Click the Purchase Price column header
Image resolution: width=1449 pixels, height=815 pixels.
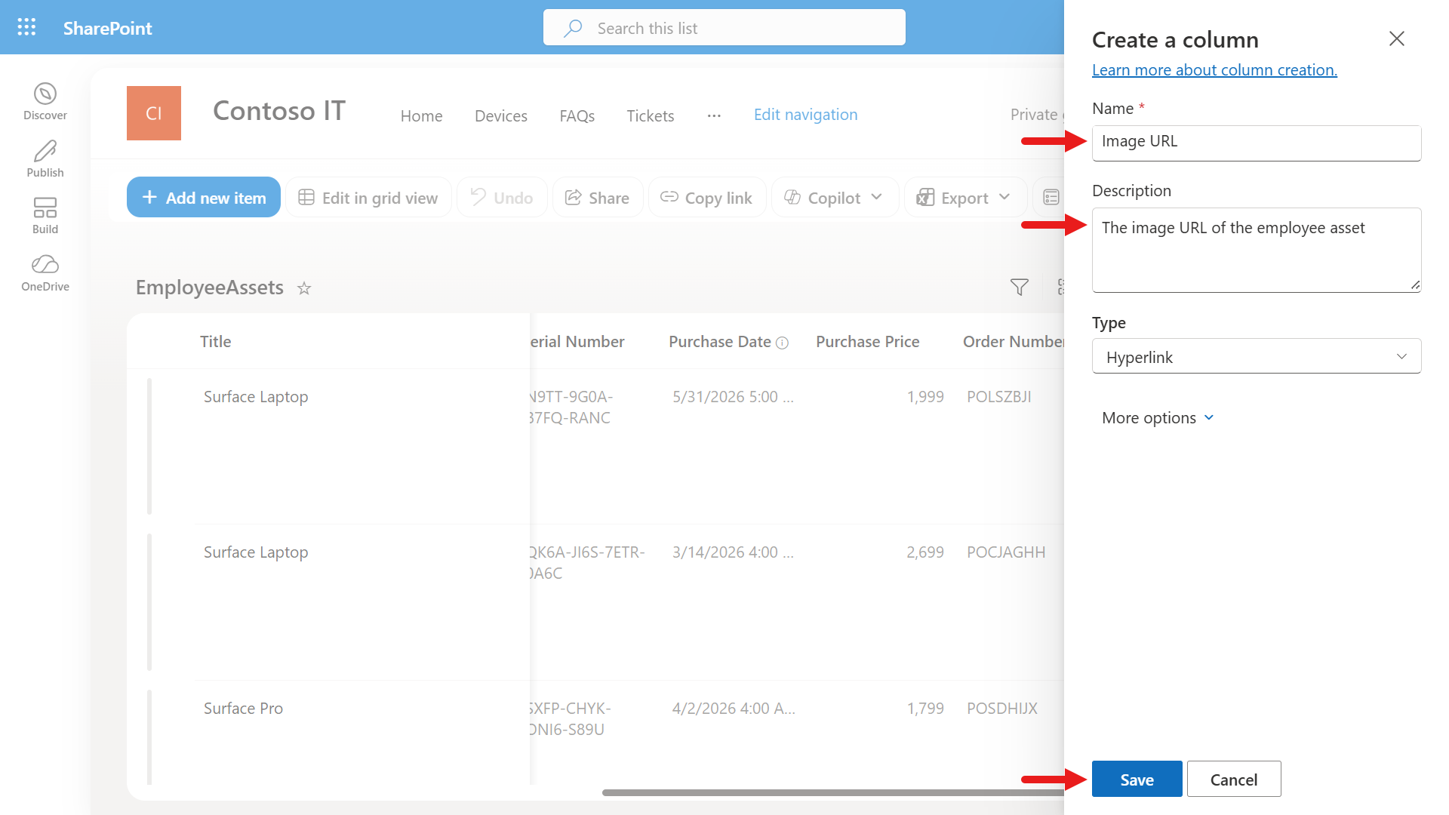click(868, 341)
